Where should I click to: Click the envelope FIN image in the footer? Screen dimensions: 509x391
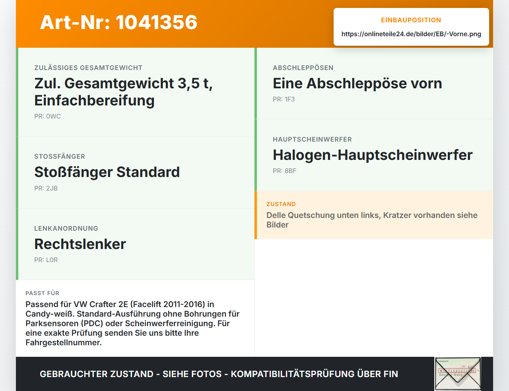[x=458, y=374]
